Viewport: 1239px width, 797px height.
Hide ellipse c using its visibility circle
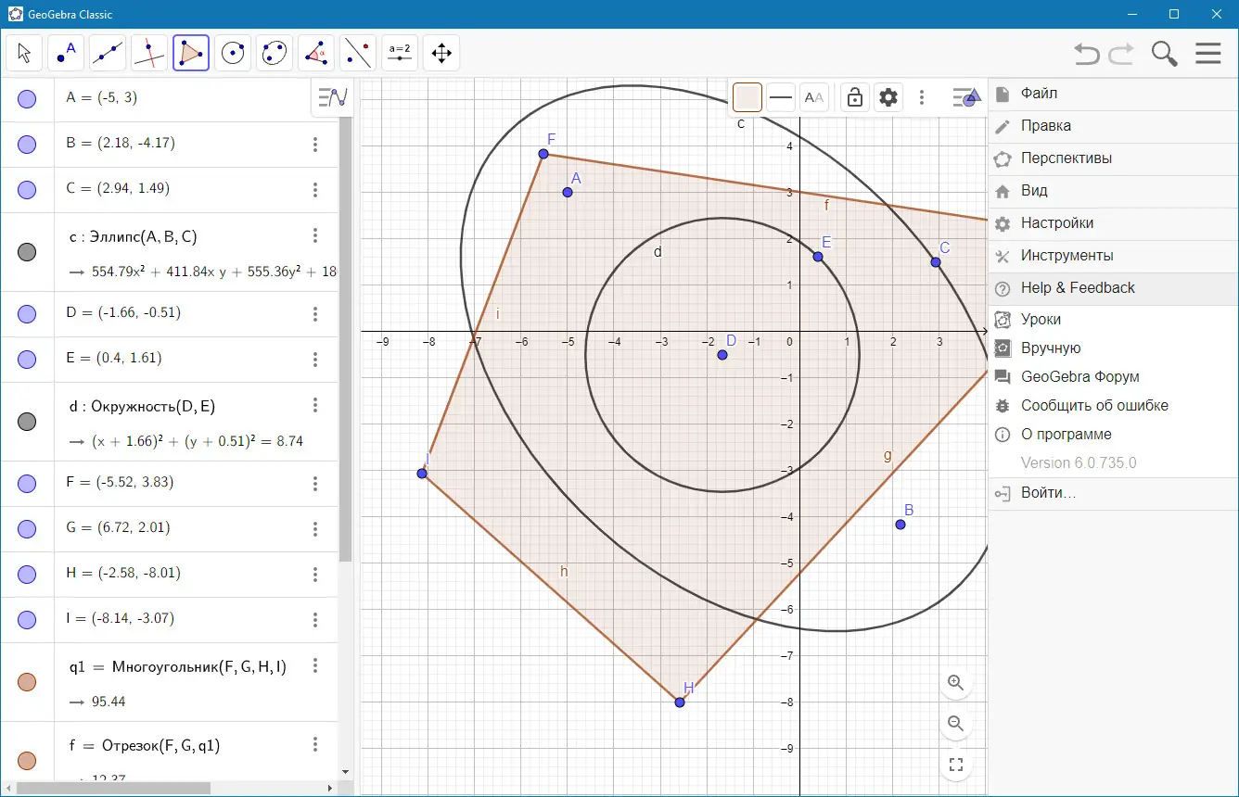click(27, 252)
